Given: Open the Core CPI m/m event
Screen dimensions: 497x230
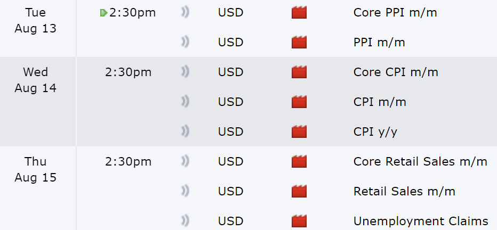Looking at the screenshot, I should pos(396,72).
